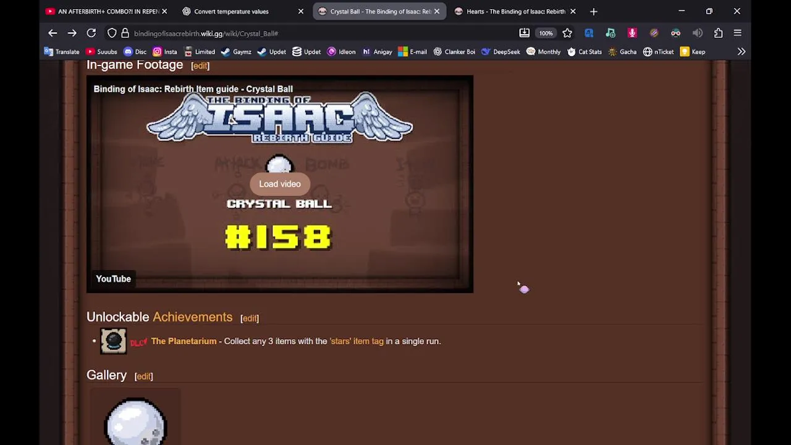Go forward to the next page
The image size is (791, 445).
click(x=72, y=33)
